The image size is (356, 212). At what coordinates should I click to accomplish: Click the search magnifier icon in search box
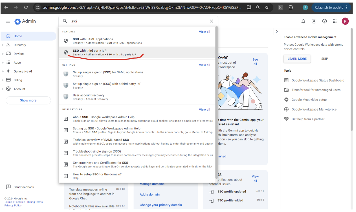click(x=65, y=21)
